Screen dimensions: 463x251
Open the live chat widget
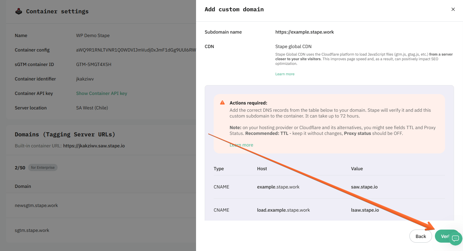point(455,238)
